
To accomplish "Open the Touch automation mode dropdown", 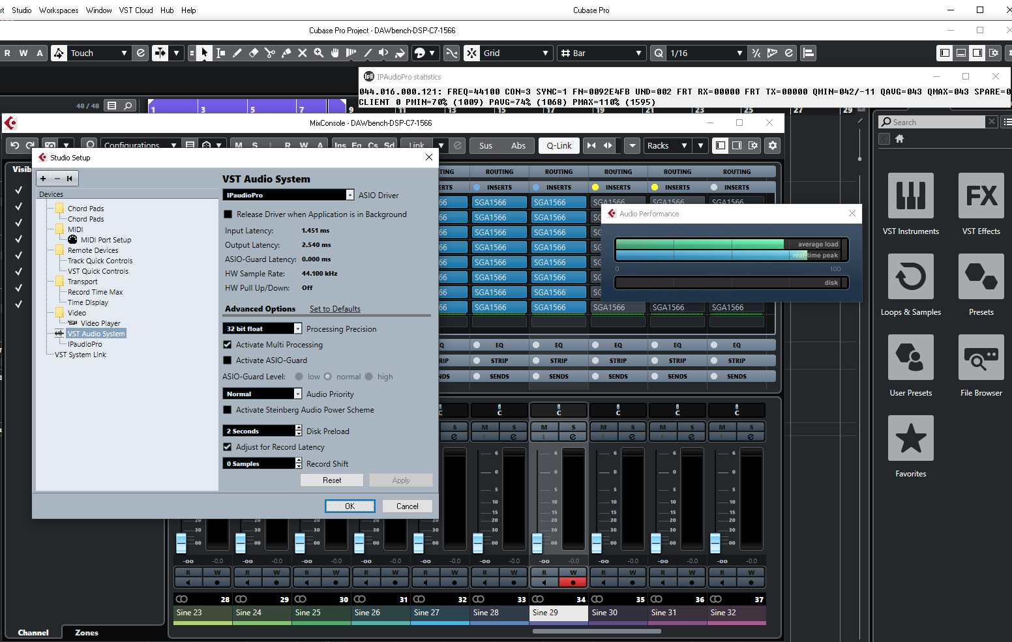I will tap(99, 53).
